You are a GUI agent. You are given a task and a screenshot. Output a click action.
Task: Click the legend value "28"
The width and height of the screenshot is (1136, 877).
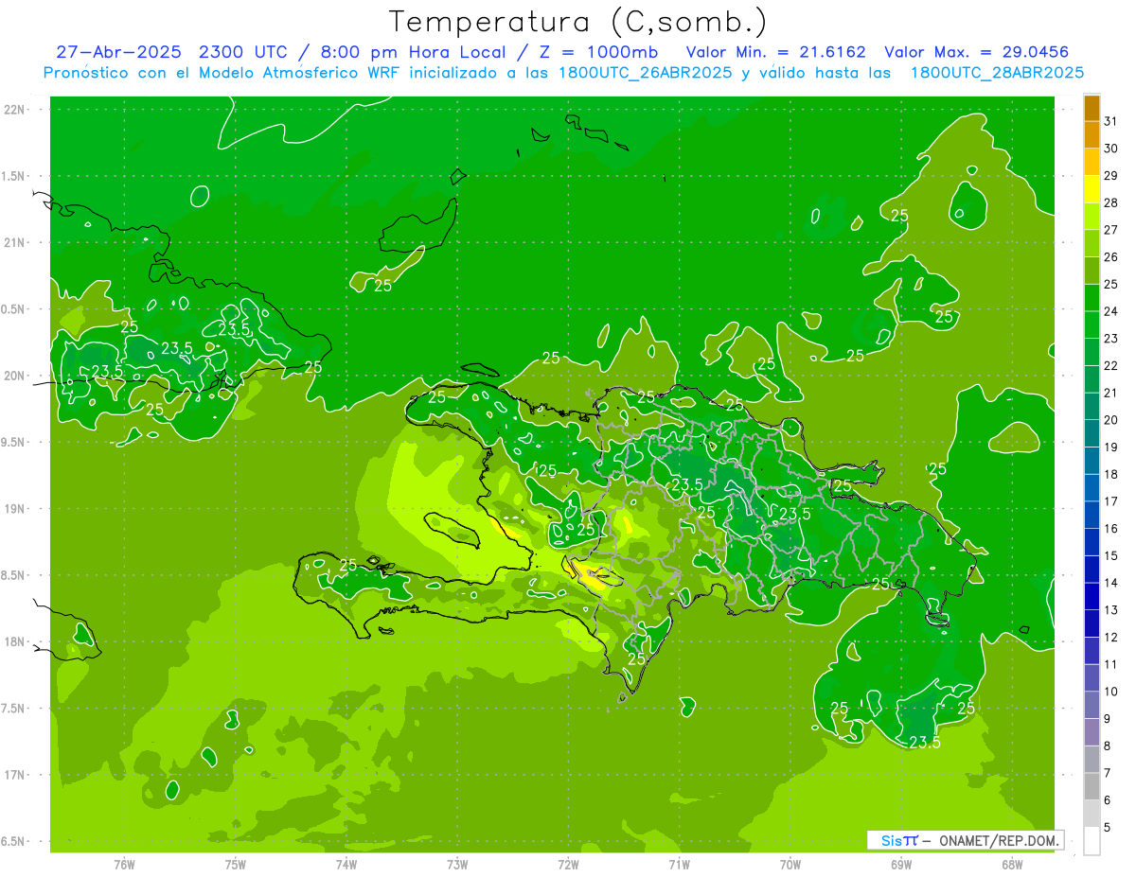point(1111,202)
